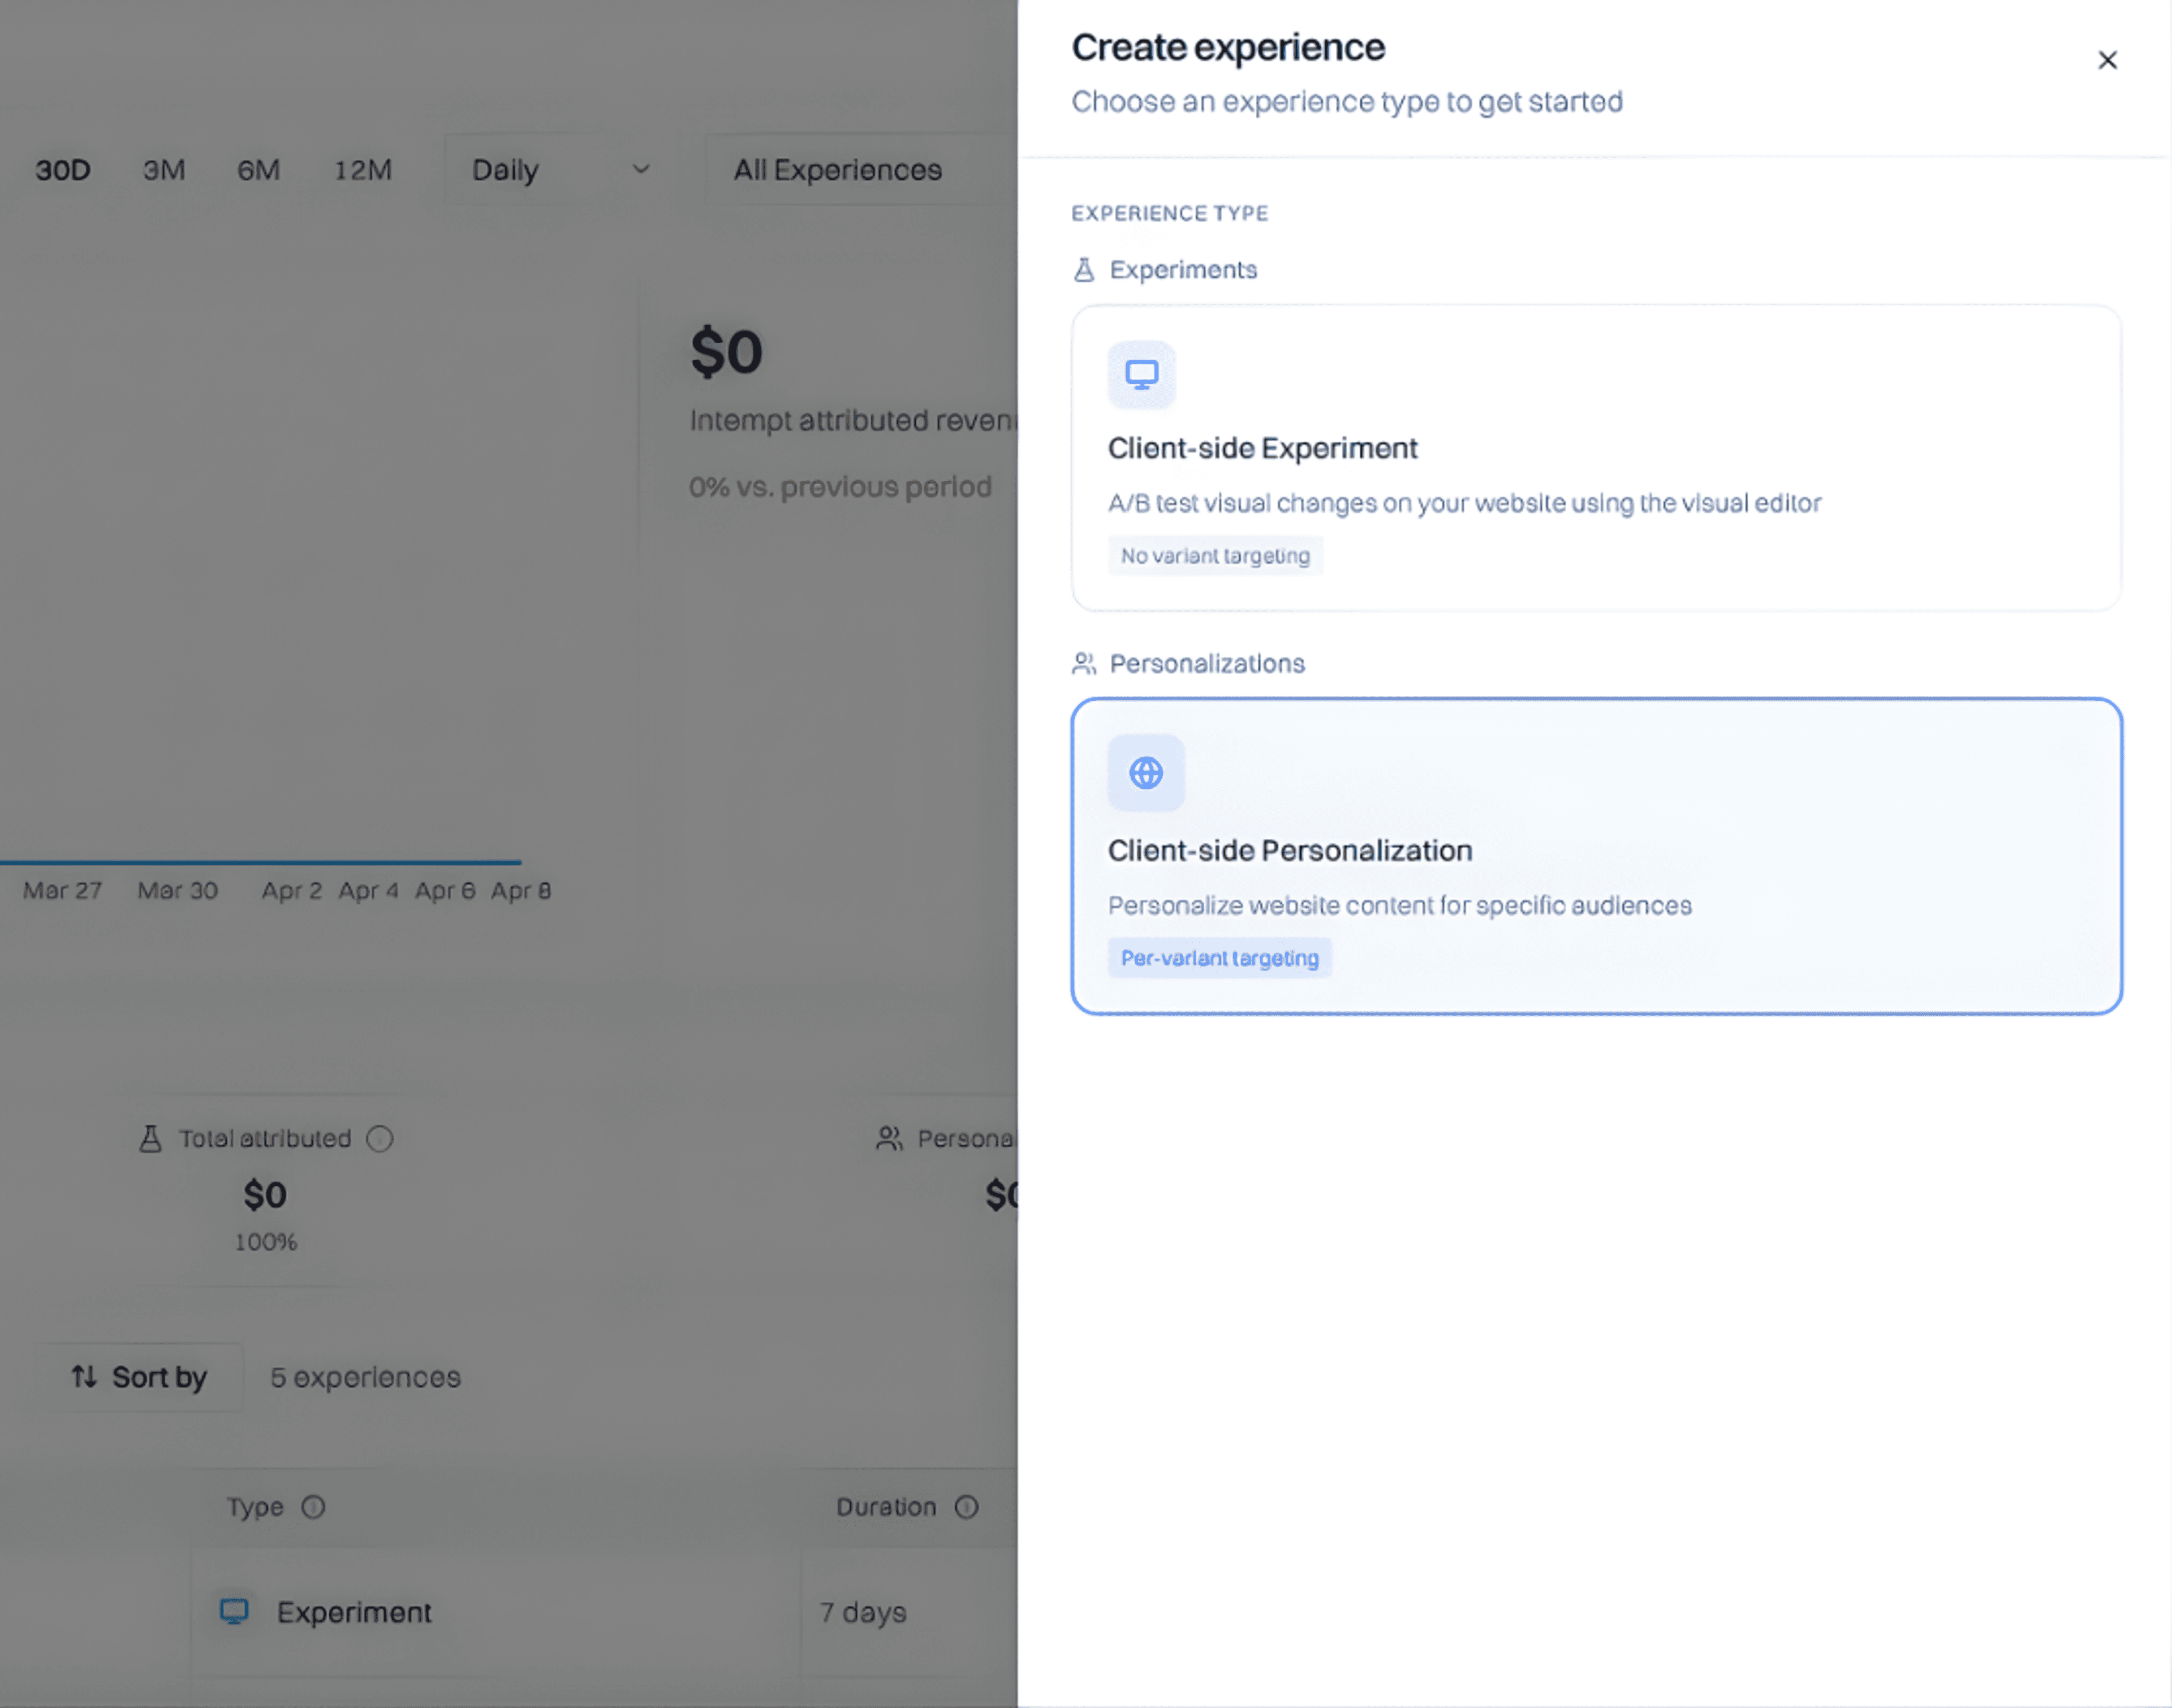Click the 5 experiences label
The width and height of the screenshot is (2172, 1708).
(366, 1377)
